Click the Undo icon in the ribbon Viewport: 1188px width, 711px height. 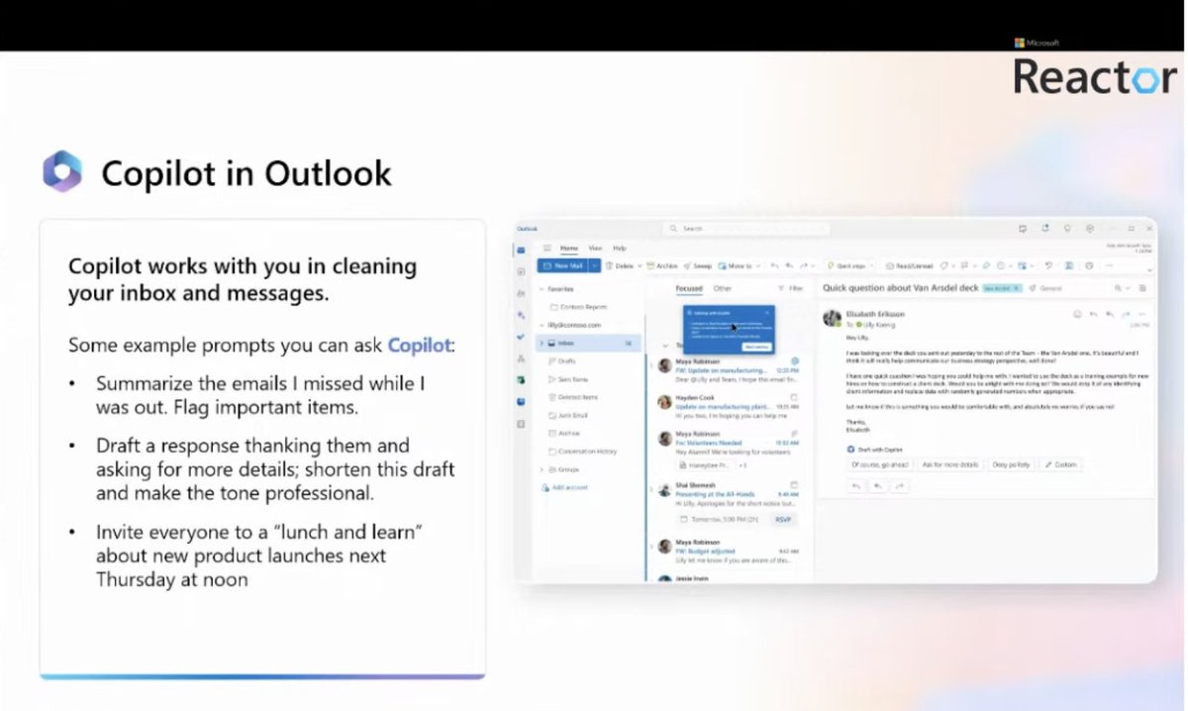click(x=1048, y=265)
